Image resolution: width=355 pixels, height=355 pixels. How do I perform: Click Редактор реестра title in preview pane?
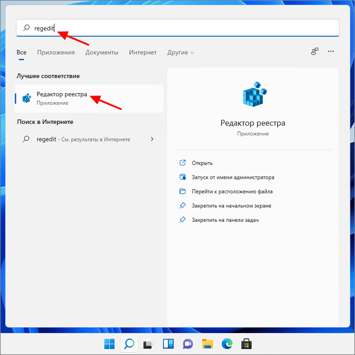[x=253, y=123]
